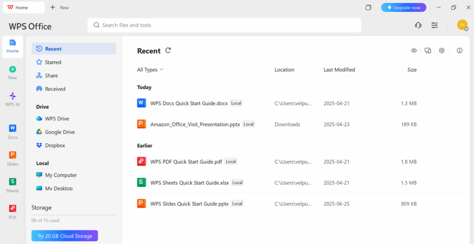This screenshot has width=474, height=244.
Task: Open the global settings sliders icon
Action: pos(434,25)
